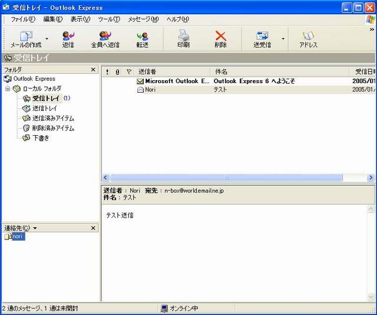This screenshot has width=377, height=315.
Task: Open the ヘルプ(H) menu
Action: coord(178,19)
